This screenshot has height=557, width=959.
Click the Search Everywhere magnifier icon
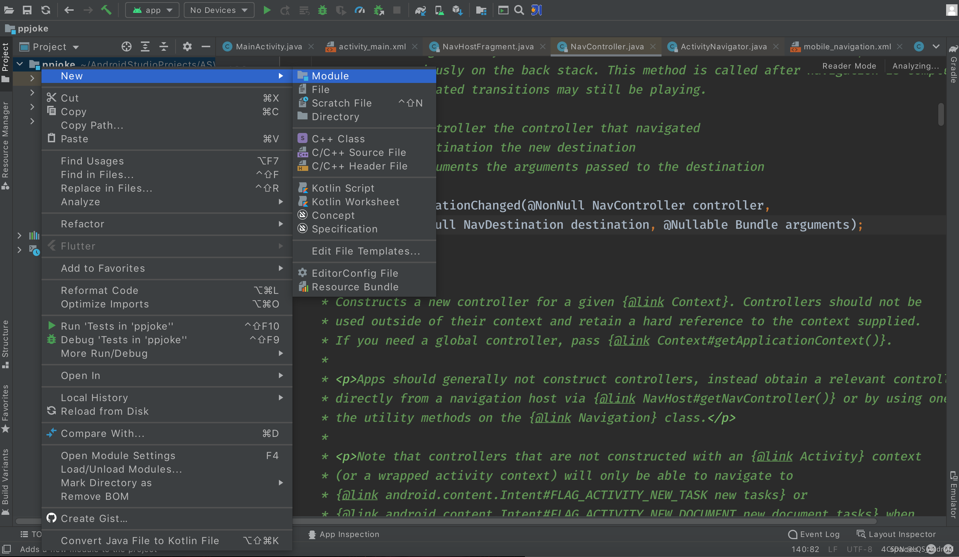pyautogui.click(x=519, y=10)
